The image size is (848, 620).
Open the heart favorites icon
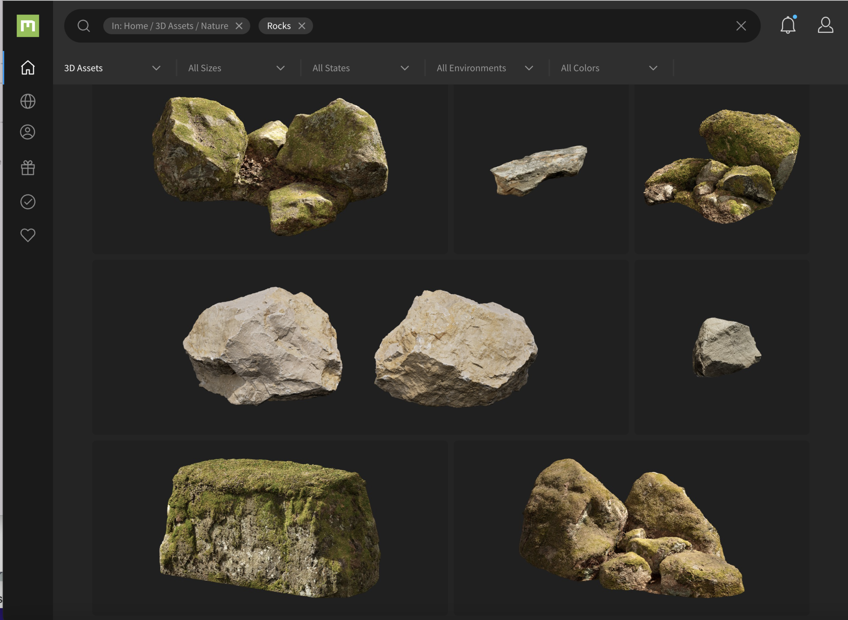click(x=28, y=235)
